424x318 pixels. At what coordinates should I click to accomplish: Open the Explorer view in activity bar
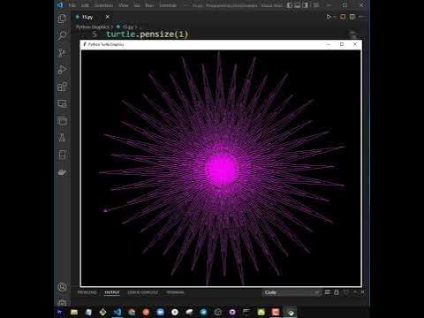coord(62,19)
